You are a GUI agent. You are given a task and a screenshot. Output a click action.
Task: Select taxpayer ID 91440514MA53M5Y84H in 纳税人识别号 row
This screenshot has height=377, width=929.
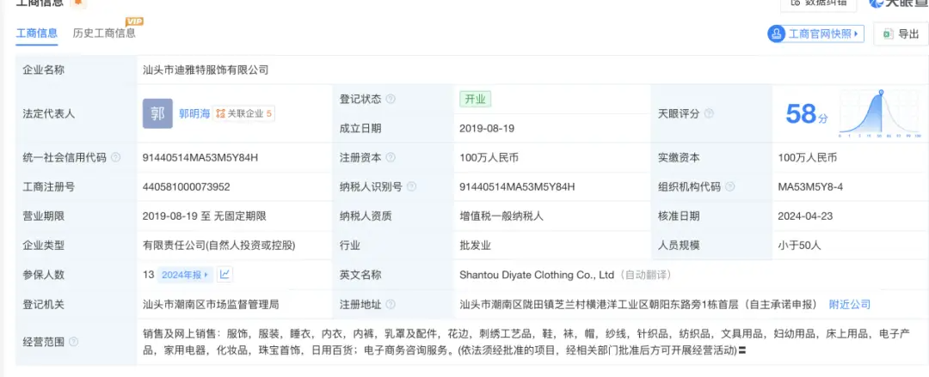click(517, 187)
